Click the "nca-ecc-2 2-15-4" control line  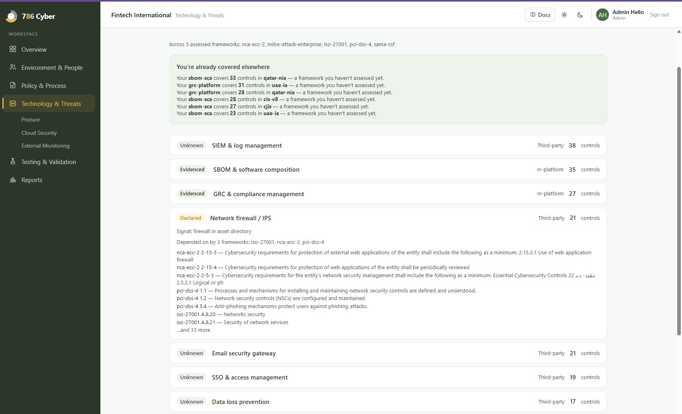pos(323,267)
